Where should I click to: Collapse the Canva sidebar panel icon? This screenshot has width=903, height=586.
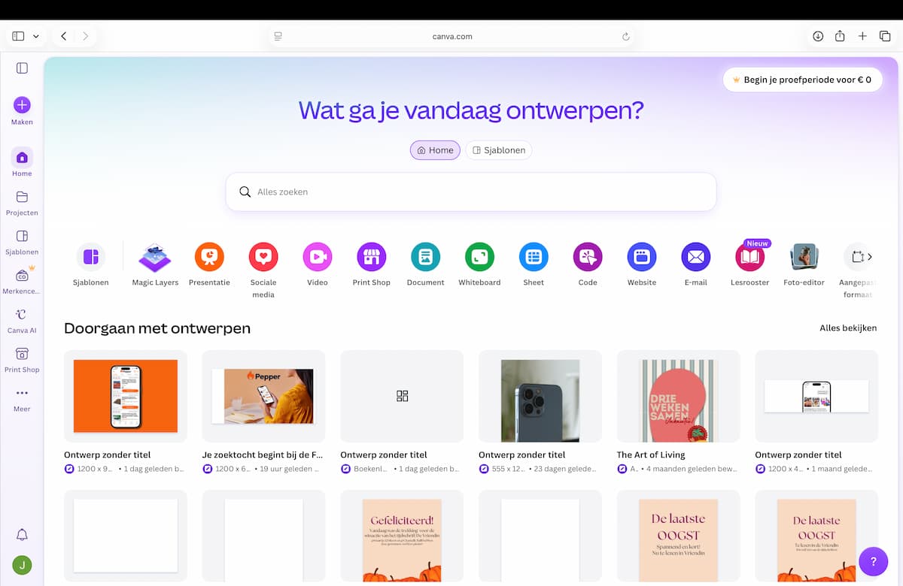click(22, 68)
